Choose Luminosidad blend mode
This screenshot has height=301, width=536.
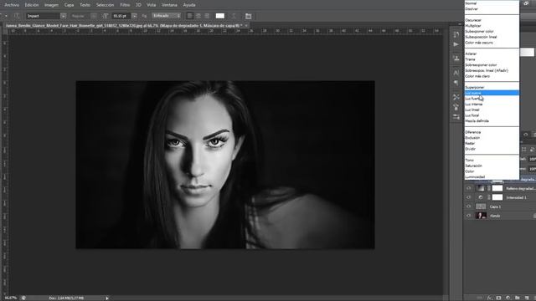(x=492, y=176)
